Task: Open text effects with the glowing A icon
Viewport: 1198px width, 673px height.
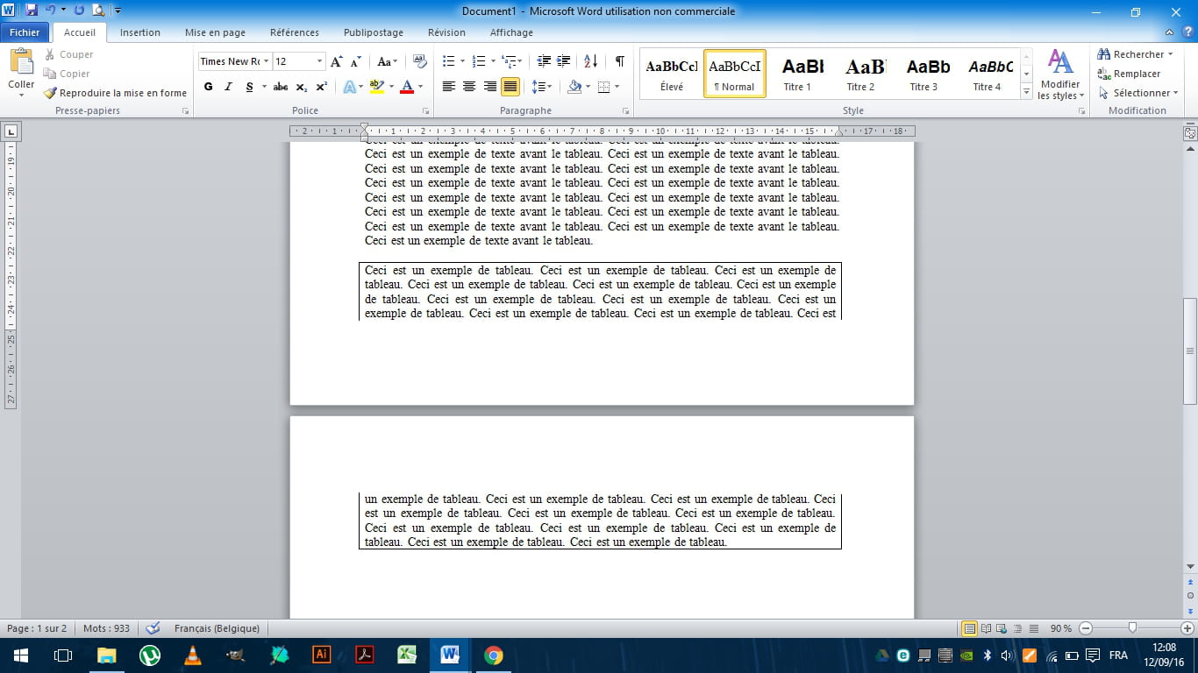Action: point(349,87)
